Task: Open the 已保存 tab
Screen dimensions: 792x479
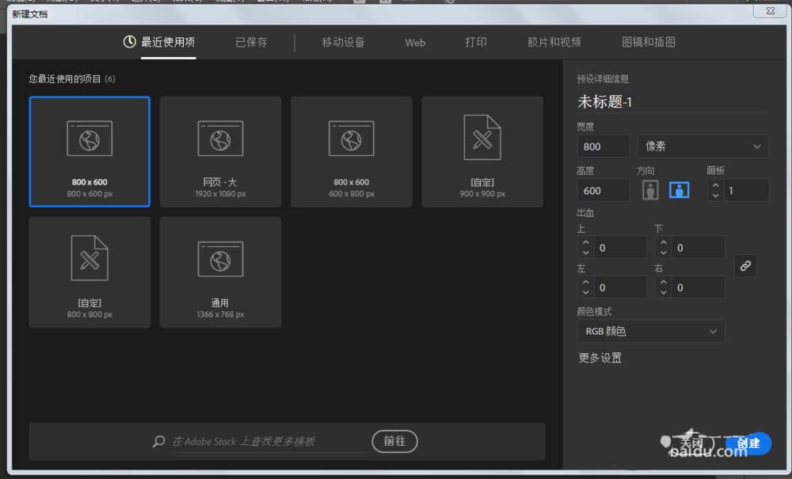Action: (x=251, y=43)
